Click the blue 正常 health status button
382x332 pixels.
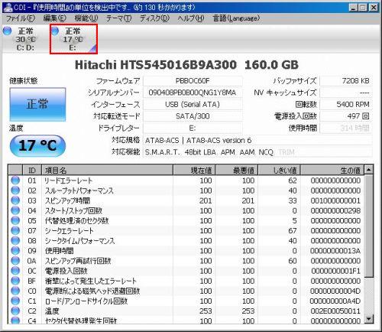pos(37,104)
